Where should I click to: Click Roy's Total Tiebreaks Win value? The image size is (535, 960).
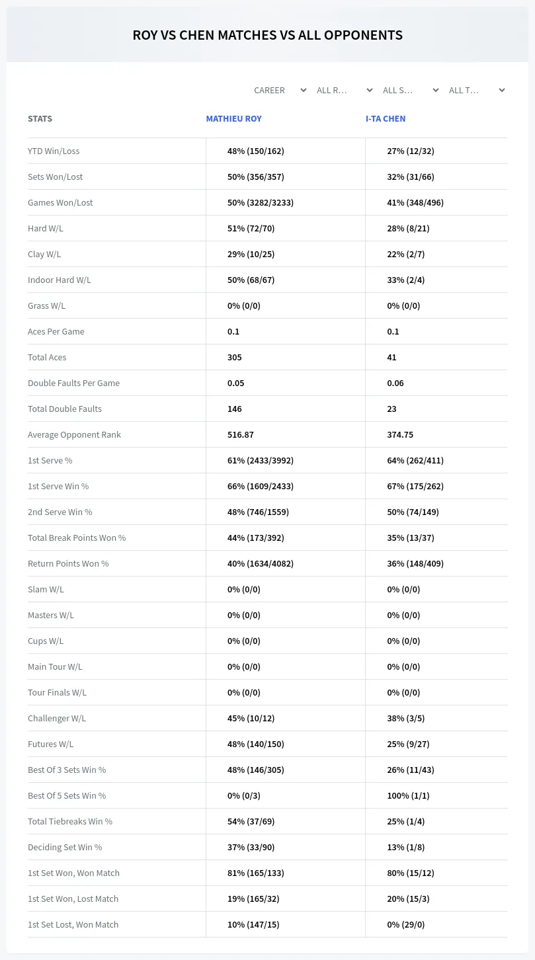click(251, 821)
